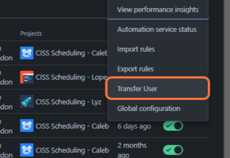Click the Projects column header

click(31, 33)
